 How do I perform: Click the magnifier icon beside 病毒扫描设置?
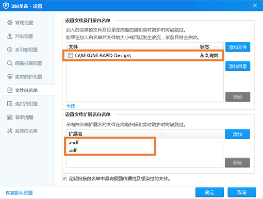tap(10, 63)
